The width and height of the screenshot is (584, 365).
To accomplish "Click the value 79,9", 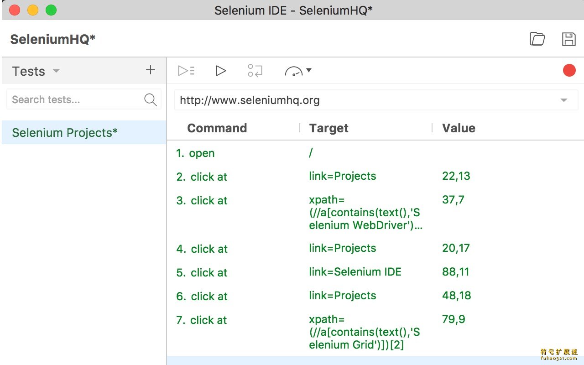I will (x=454, y=319).
